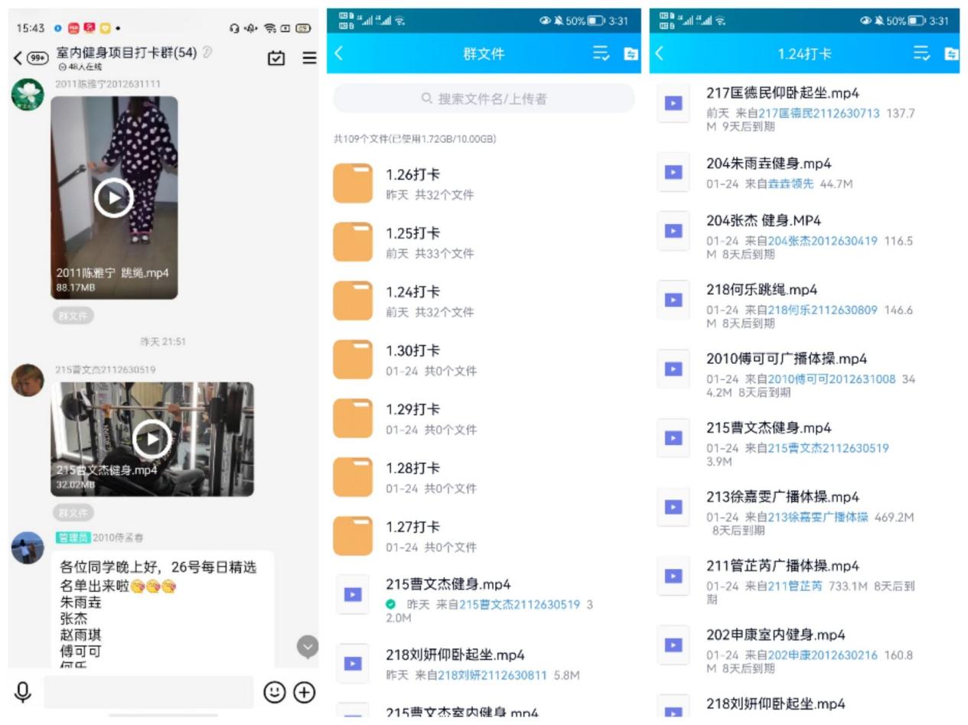
Task: Go back from the 群文件 screen
Action: [x=340, y=54]
